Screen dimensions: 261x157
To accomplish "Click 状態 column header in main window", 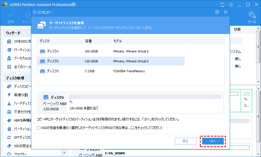I will point(237,29).
